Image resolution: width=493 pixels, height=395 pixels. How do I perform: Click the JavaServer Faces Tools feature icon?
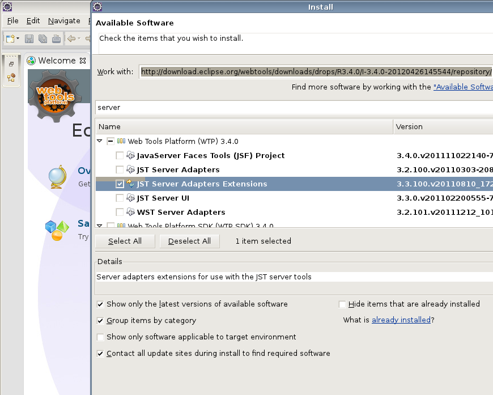[x=130, y=155]
